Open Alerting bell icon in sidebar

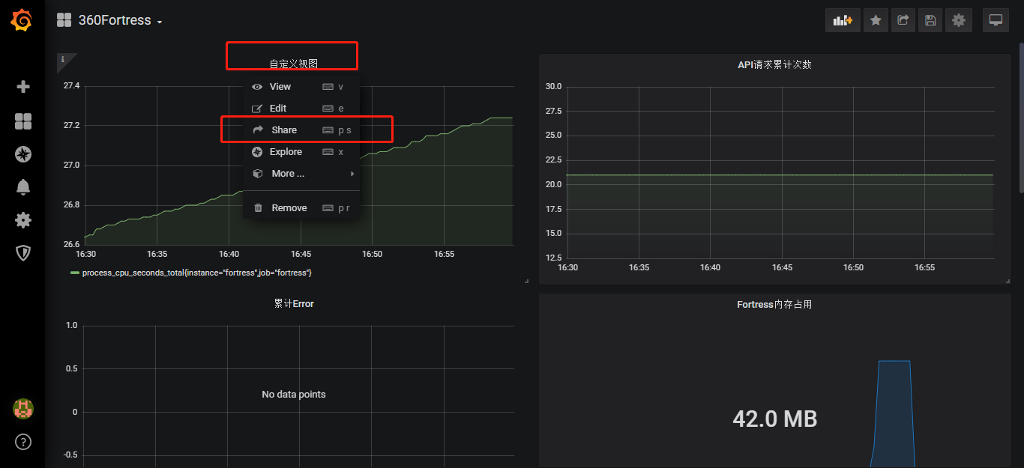23,187
